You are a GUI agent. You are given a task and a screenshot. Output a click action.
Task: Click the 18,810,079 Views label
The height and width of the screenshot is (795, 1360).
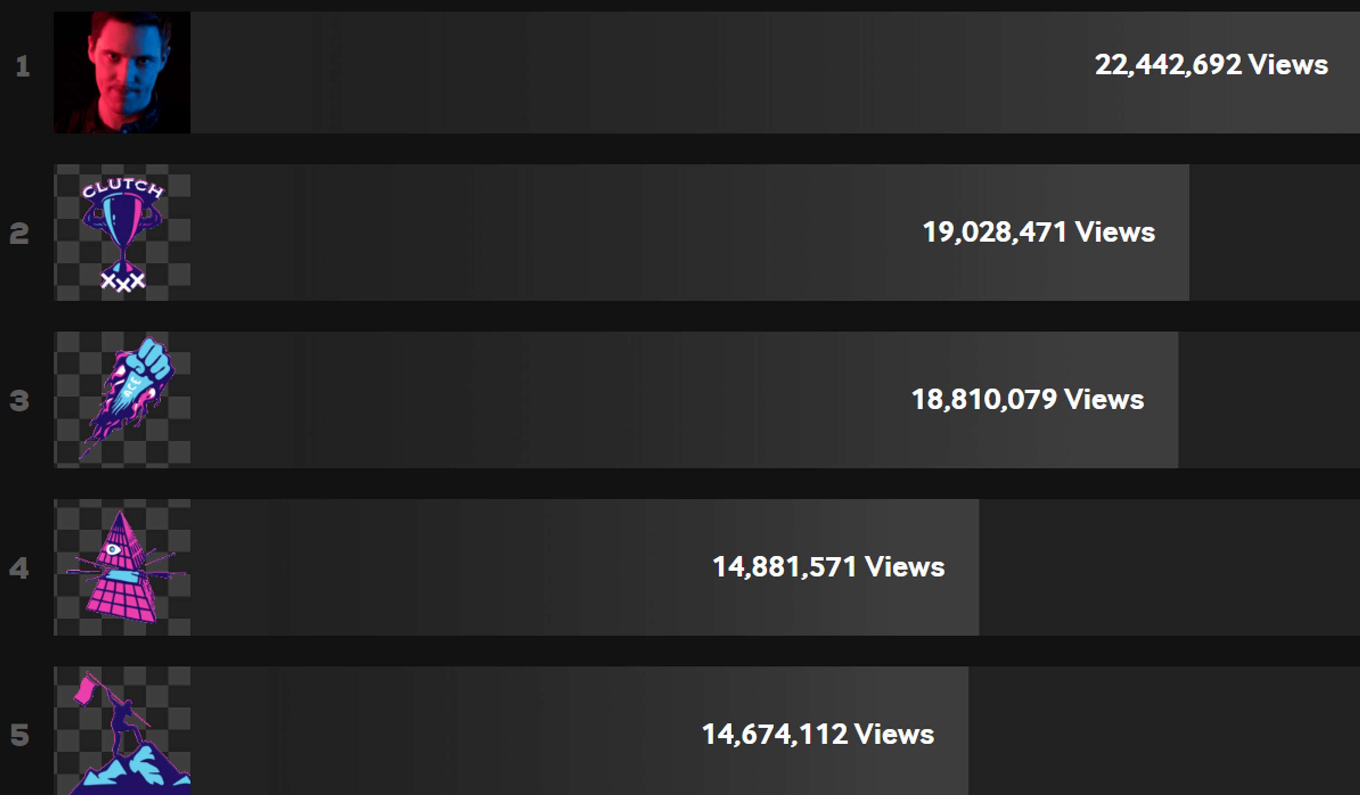point(1028,400)
